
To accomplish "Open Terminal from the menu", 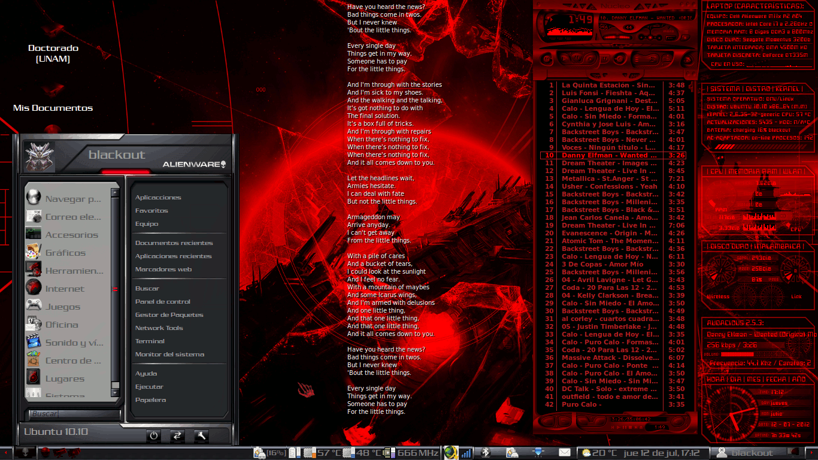I will click(150, 341).
